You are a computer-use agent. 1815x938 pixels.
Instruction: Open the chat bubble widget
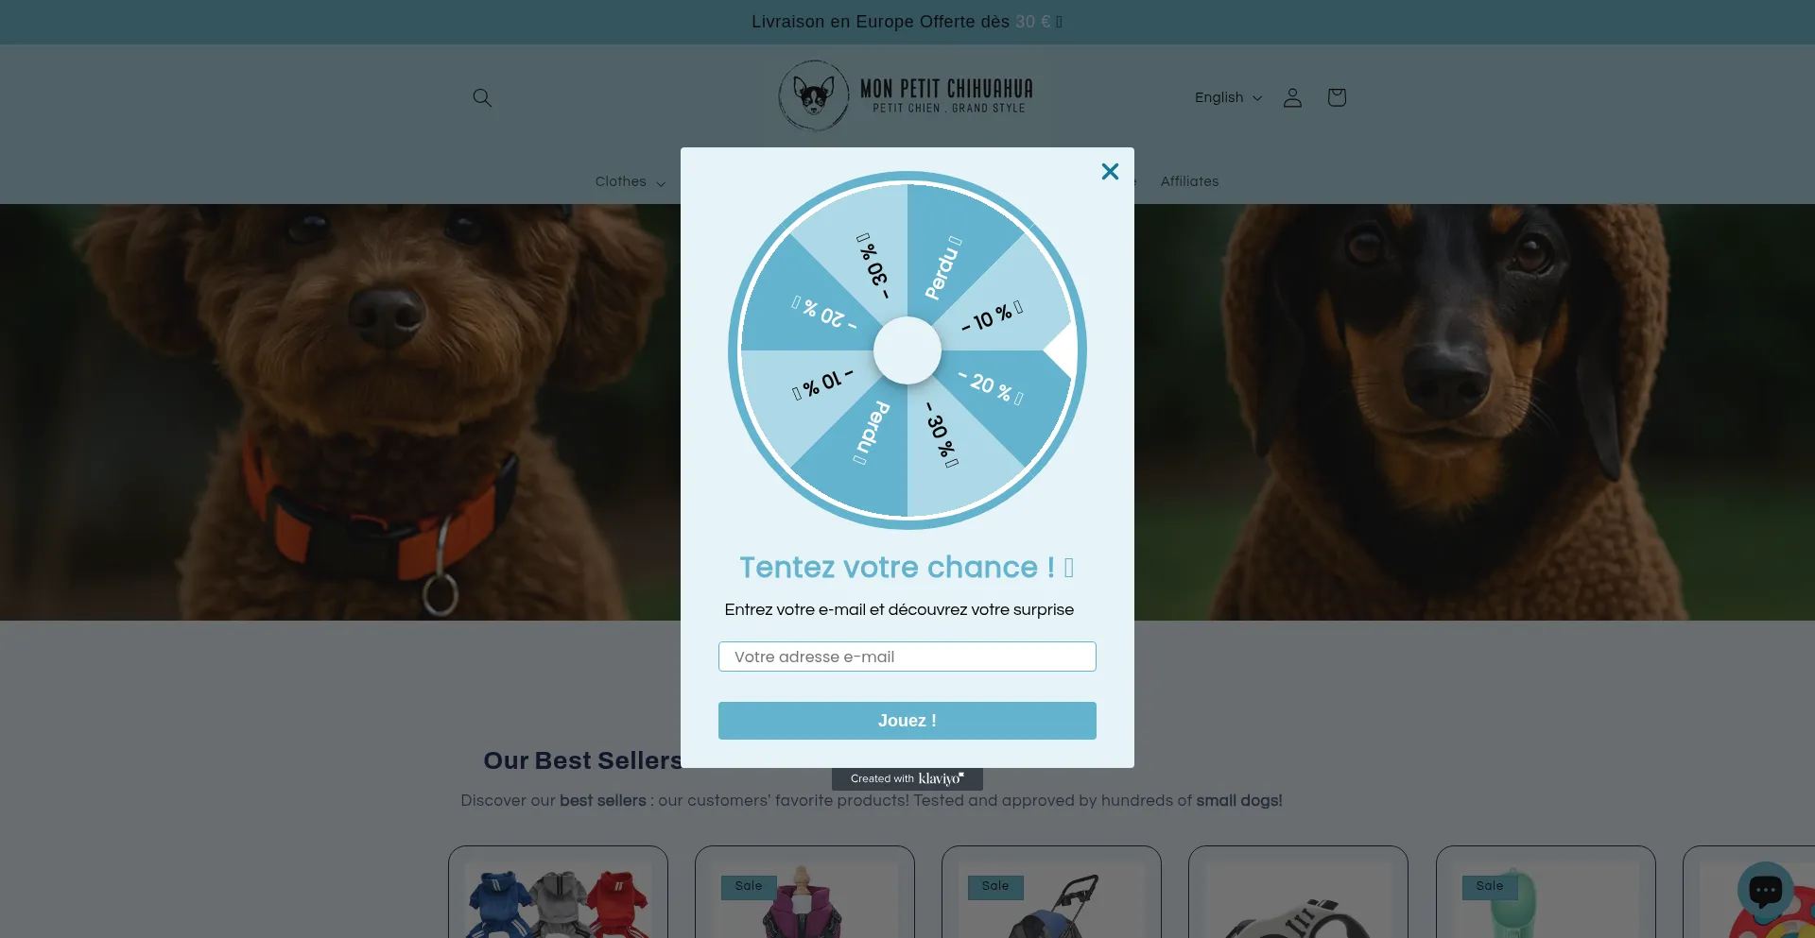point(1765,890)
